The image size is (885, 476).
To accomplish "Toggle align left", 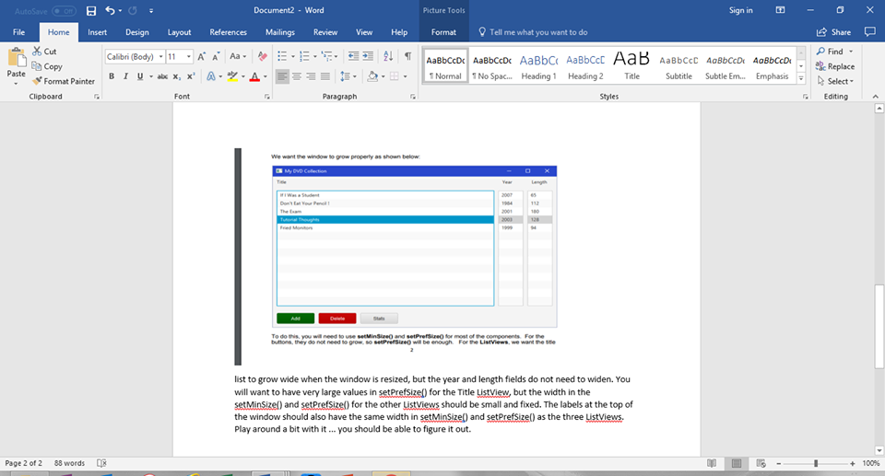I will click(x=282, y=76).
